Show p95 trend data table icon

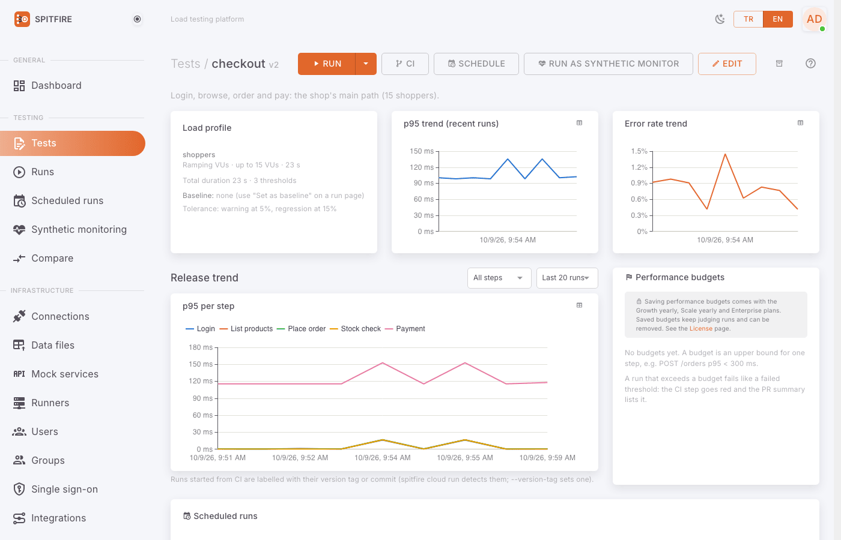click(580, 123)
